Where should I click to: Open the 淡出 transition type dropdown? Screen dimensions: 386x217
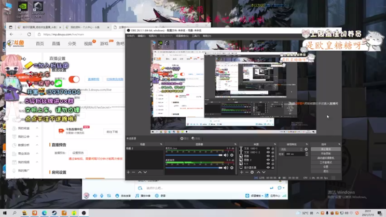tap(291, 149)
